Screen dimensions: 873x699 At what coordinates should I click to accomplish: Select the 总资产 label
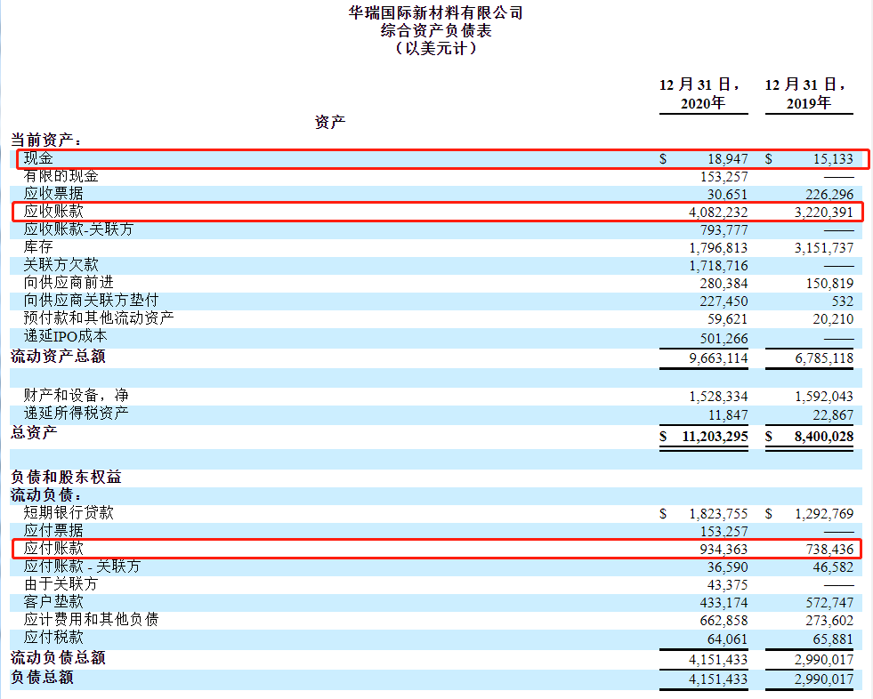point(34,432)
